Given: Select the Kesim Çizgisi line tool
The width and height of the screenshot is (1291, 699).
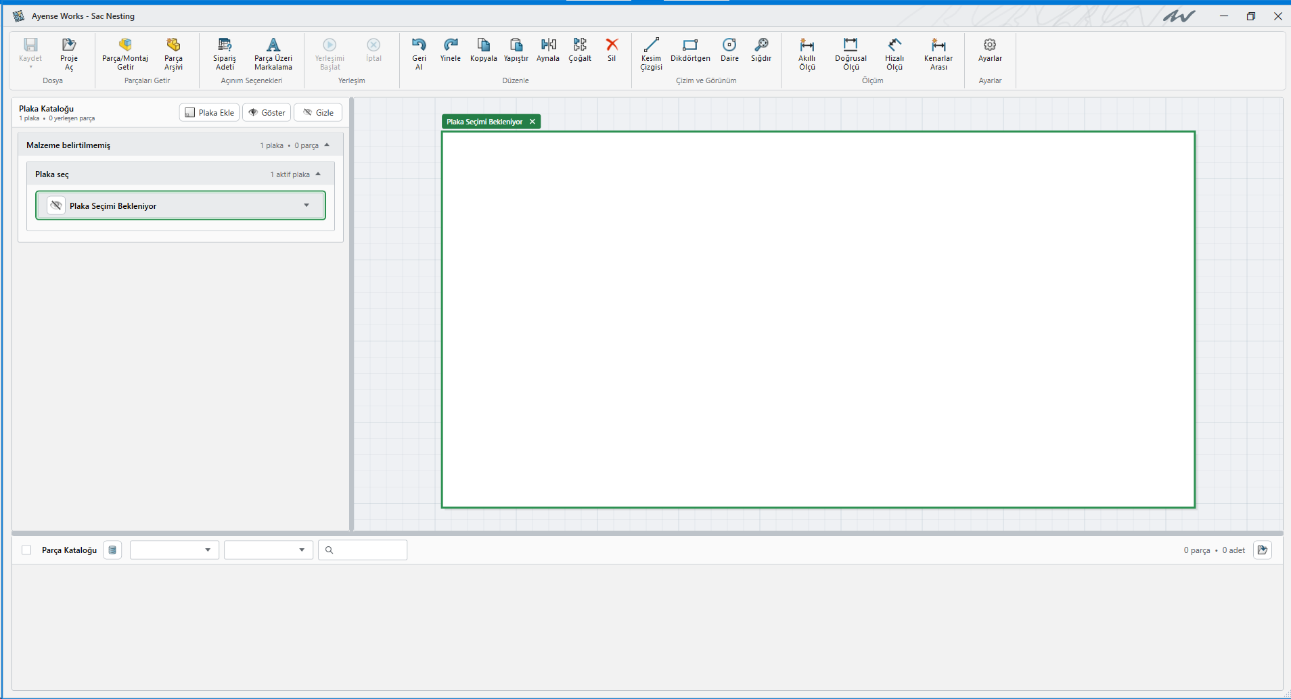Looking at the screenshot, I should [x=651, y=53].
